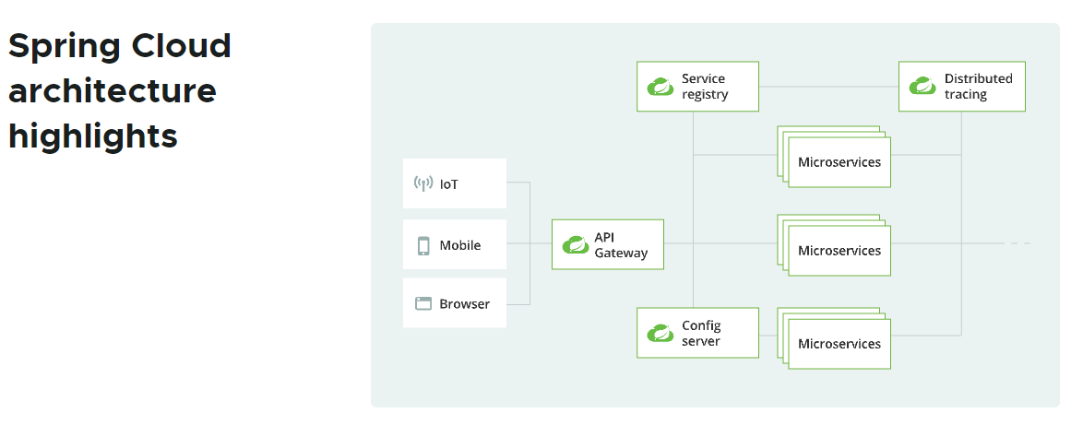Select the bottom Microservices stack
The width and height of the screenshot is (1071, 425).
[839, 344]
